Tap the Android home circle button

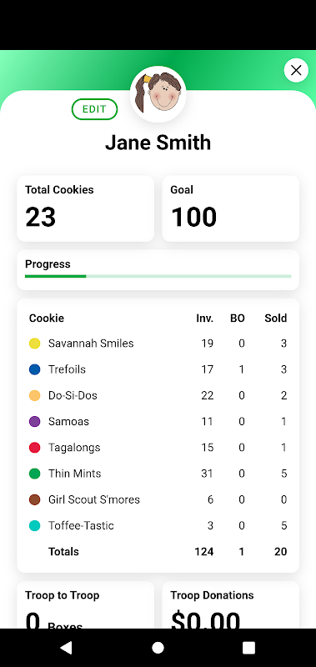[158, 648]
